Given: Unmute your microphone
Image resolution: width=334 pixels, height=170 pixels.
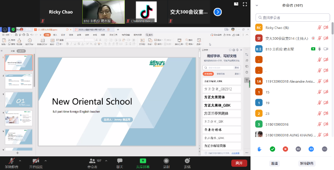Looking at the screenshot, I should 12,163.
